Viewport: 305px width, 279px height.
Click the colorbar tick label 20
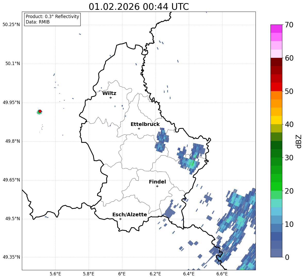pyautogui.click(x=289, y=191)
